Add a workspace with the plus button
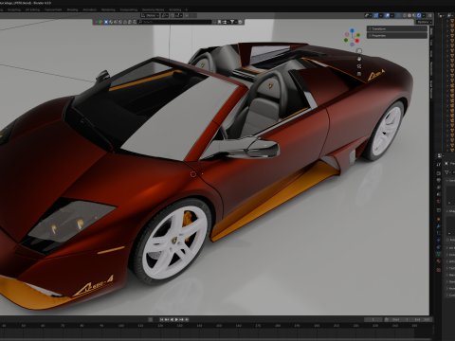The image size is (455, 341). pyautogui.click(x=187, y=9)
